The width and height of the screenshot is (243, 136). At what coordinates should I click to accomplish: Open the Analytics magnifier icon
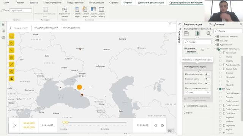[x=208, y=33]
